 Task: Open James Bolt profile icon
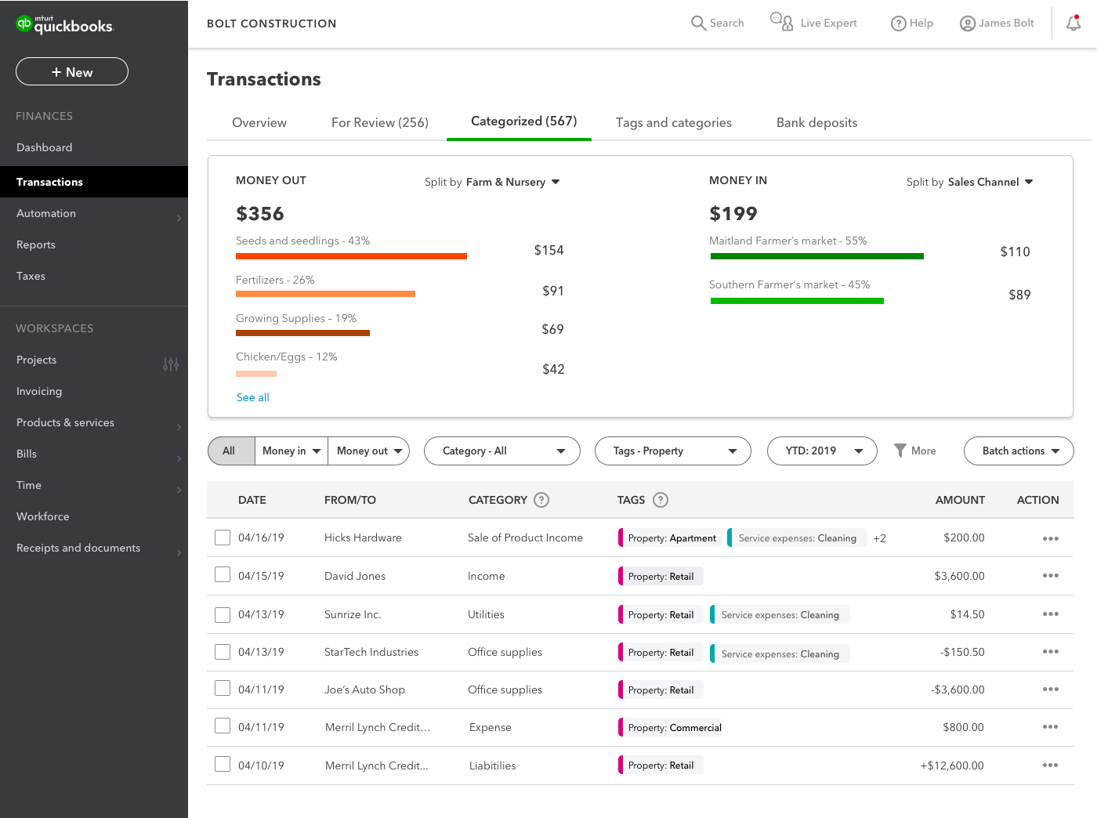pyautogui.click(x=968, y=24)
